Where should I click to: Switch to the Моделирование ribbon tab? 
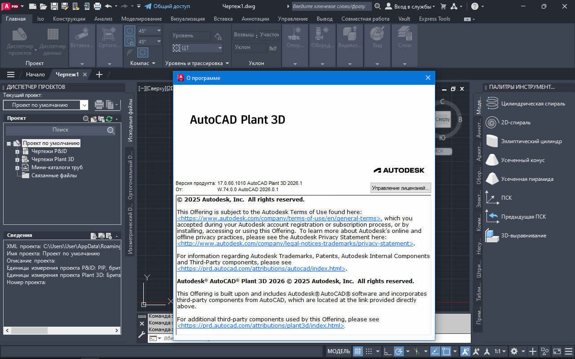(142, 19)
